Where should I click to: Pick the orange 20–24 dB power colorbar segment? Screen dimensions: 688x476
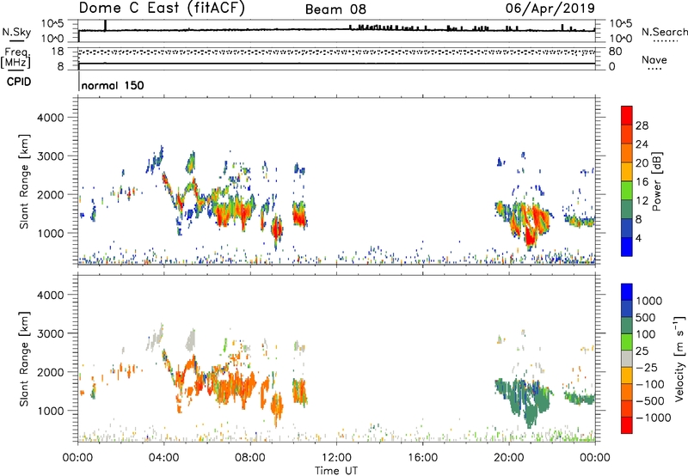click(627, 154)
